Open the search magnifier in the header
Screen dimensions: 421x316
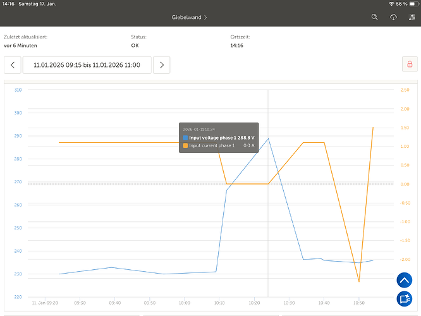pos(375,18)
